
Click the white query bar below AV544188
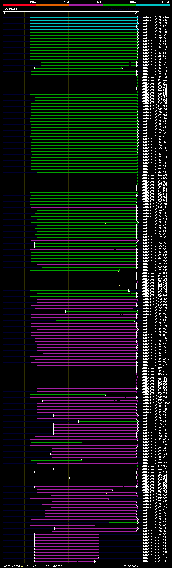[71, 11]
